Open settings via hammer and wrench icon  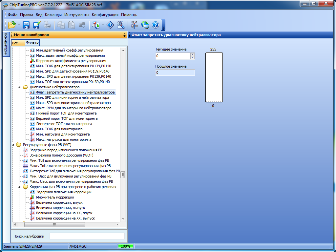coord(135,25)
